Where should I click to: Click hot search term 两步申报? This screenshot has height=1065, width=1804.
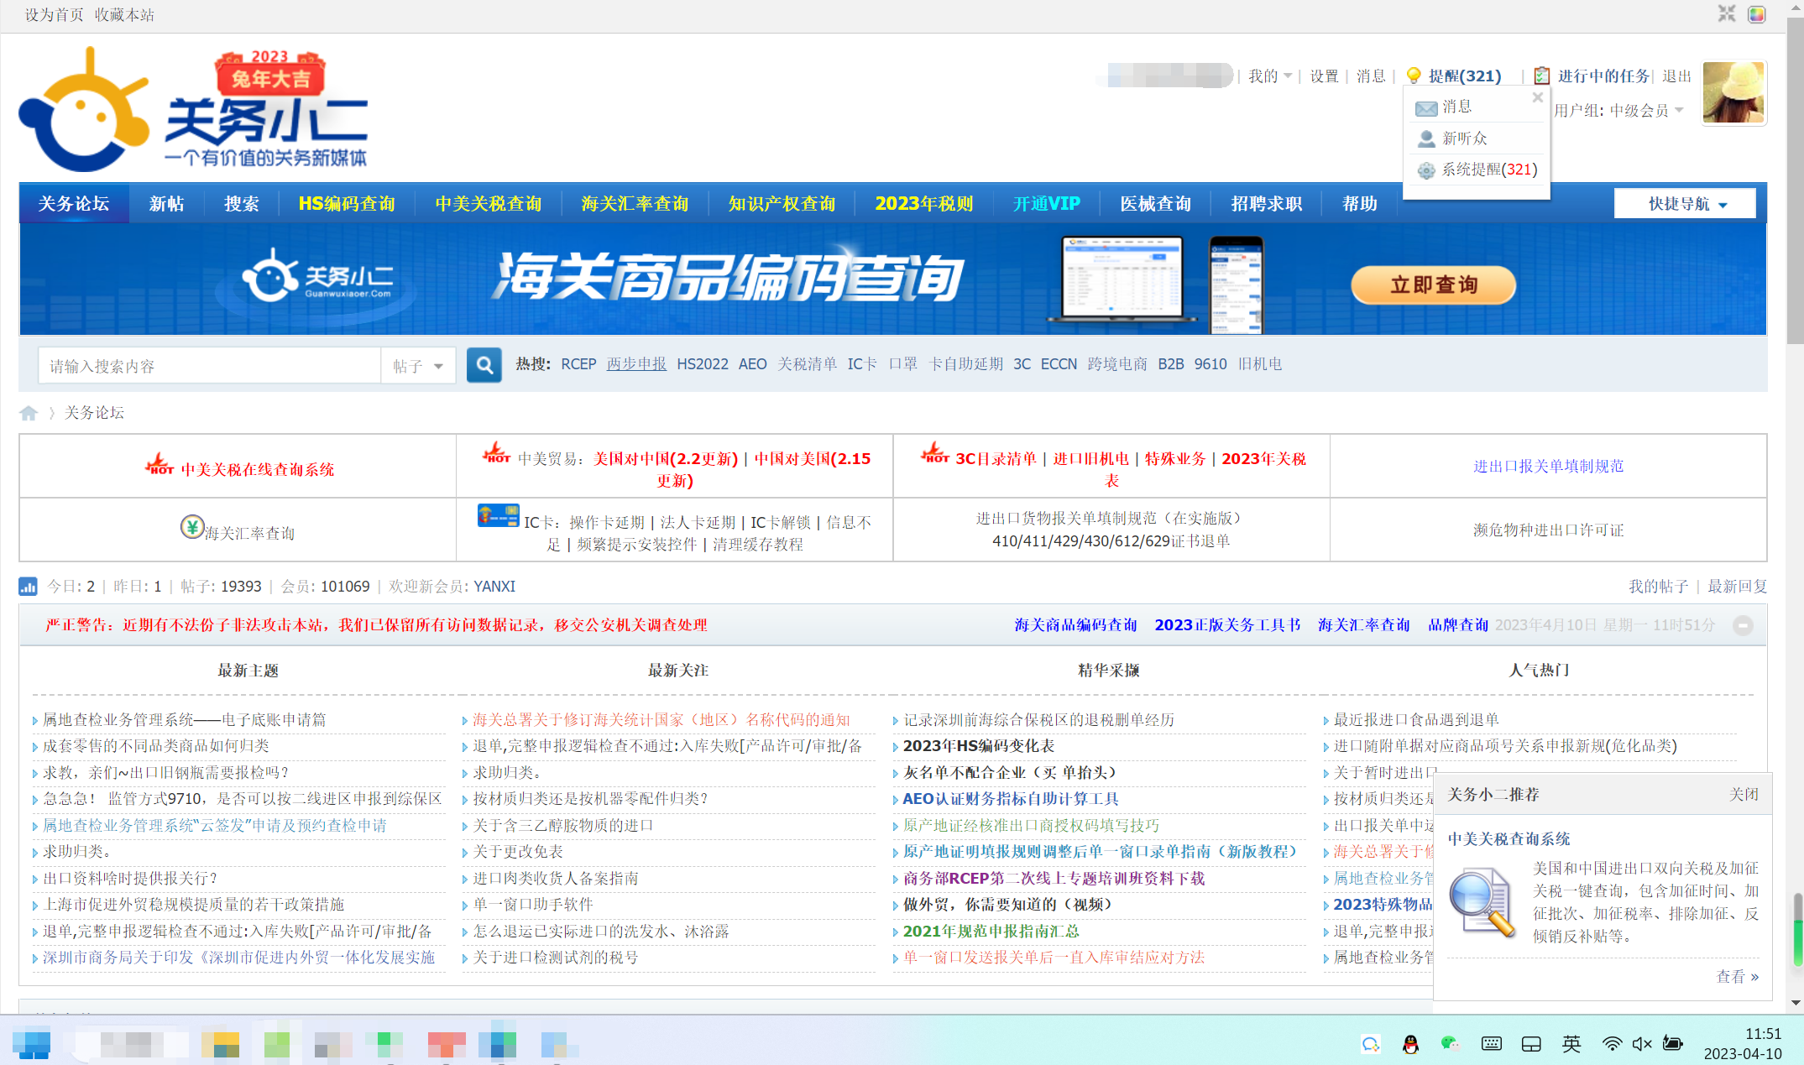(x=636, y=364)
